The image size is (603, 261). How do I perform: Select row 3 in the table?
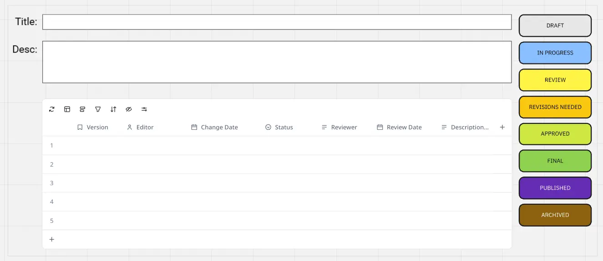[52, 183]
